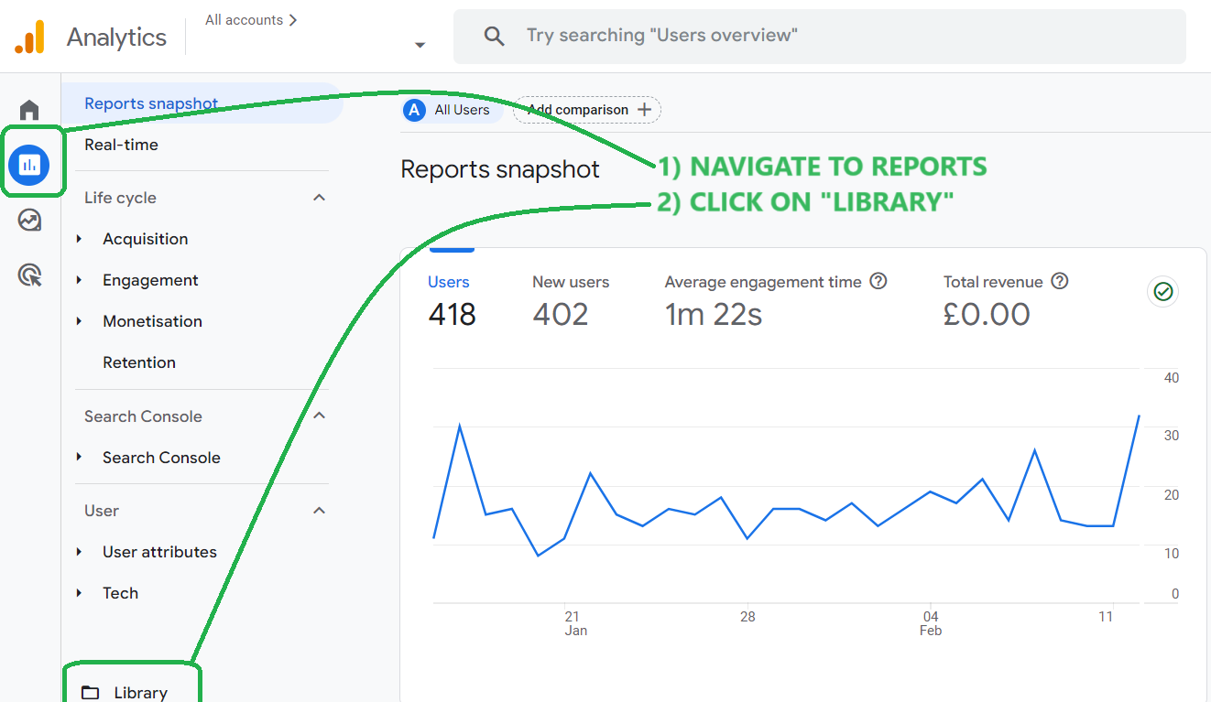The image size is (1211, 702).
Task: Click the Library link
Action: point(141,693)
